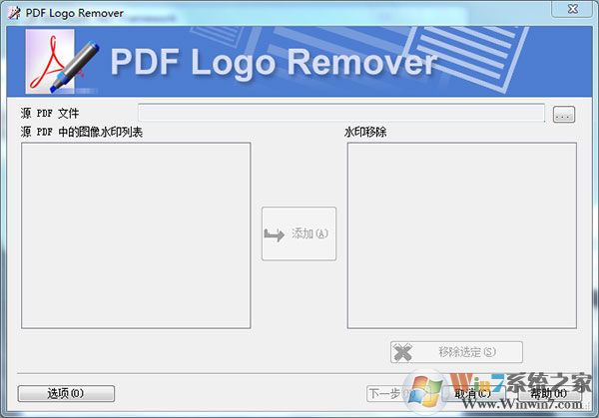This screenshot has width=599, height=418.
Task: Click the 取消(C) cancel button
Action: pyautogui.click(x=473, y=393)
